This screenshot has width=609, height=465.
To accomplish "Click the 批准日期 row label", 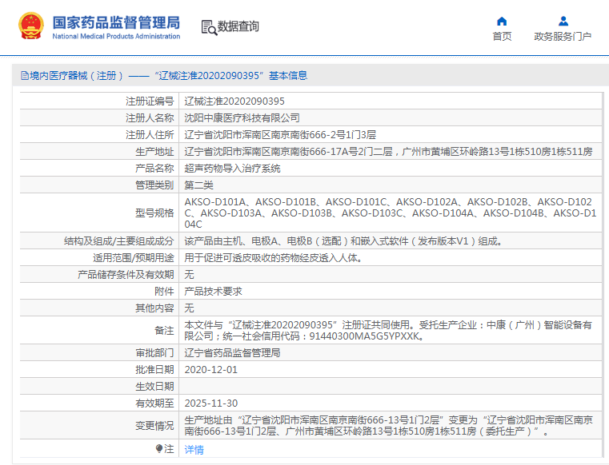I will [154, 370].
